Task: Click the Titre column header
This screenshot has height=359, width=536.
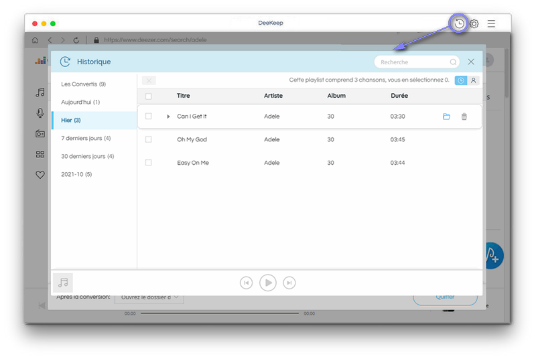Action: (x=183, y=96)
